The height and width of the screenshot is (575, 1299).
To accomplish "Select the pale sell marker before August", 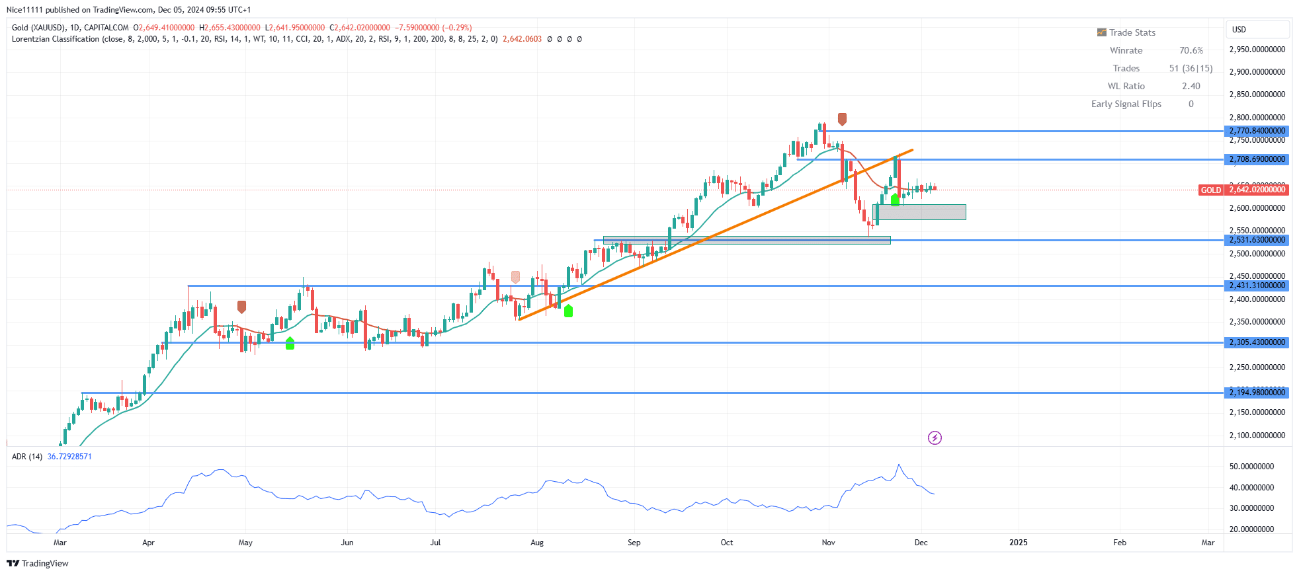I will coord(515,277).
